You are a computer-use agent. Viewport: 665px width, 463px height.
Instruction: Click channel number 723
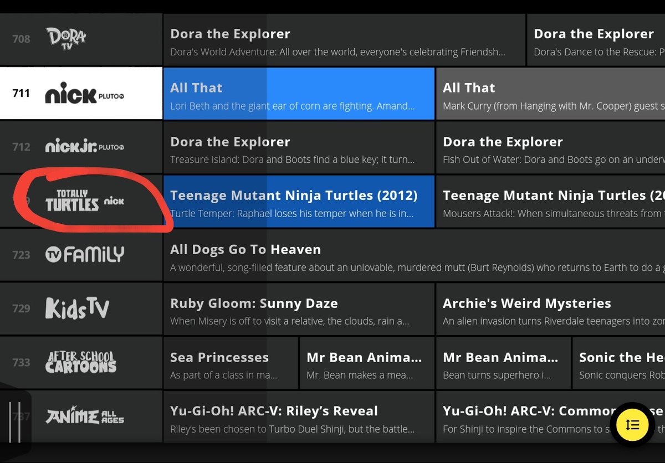(21, 255)
